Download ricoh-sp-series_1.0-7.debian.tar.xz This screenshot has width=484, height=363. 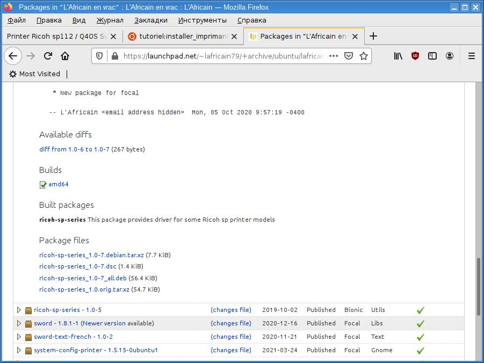91,255
